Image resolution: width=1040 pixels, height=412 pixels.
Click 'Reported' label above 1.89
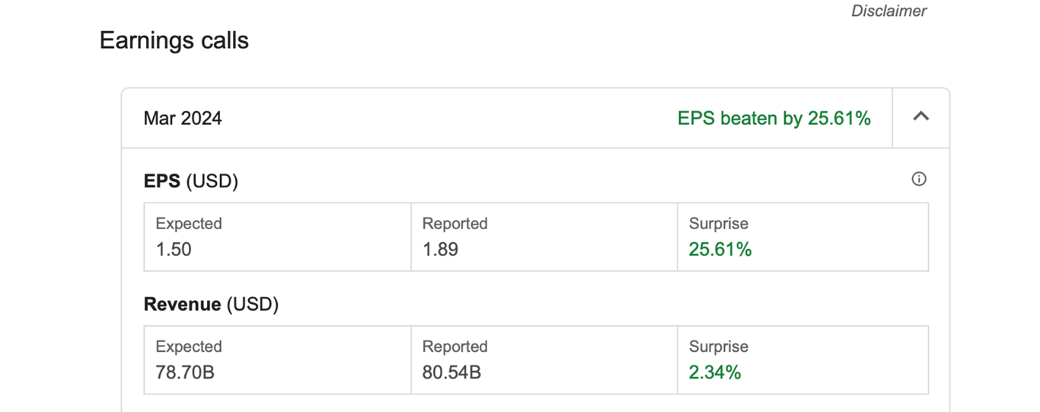pos(455,224)
